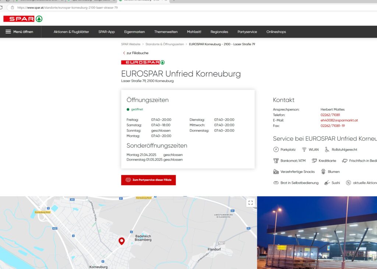
Task: Click the Rollstuhlgerecht wheelchair icon
Action: [x=327, y=150]
